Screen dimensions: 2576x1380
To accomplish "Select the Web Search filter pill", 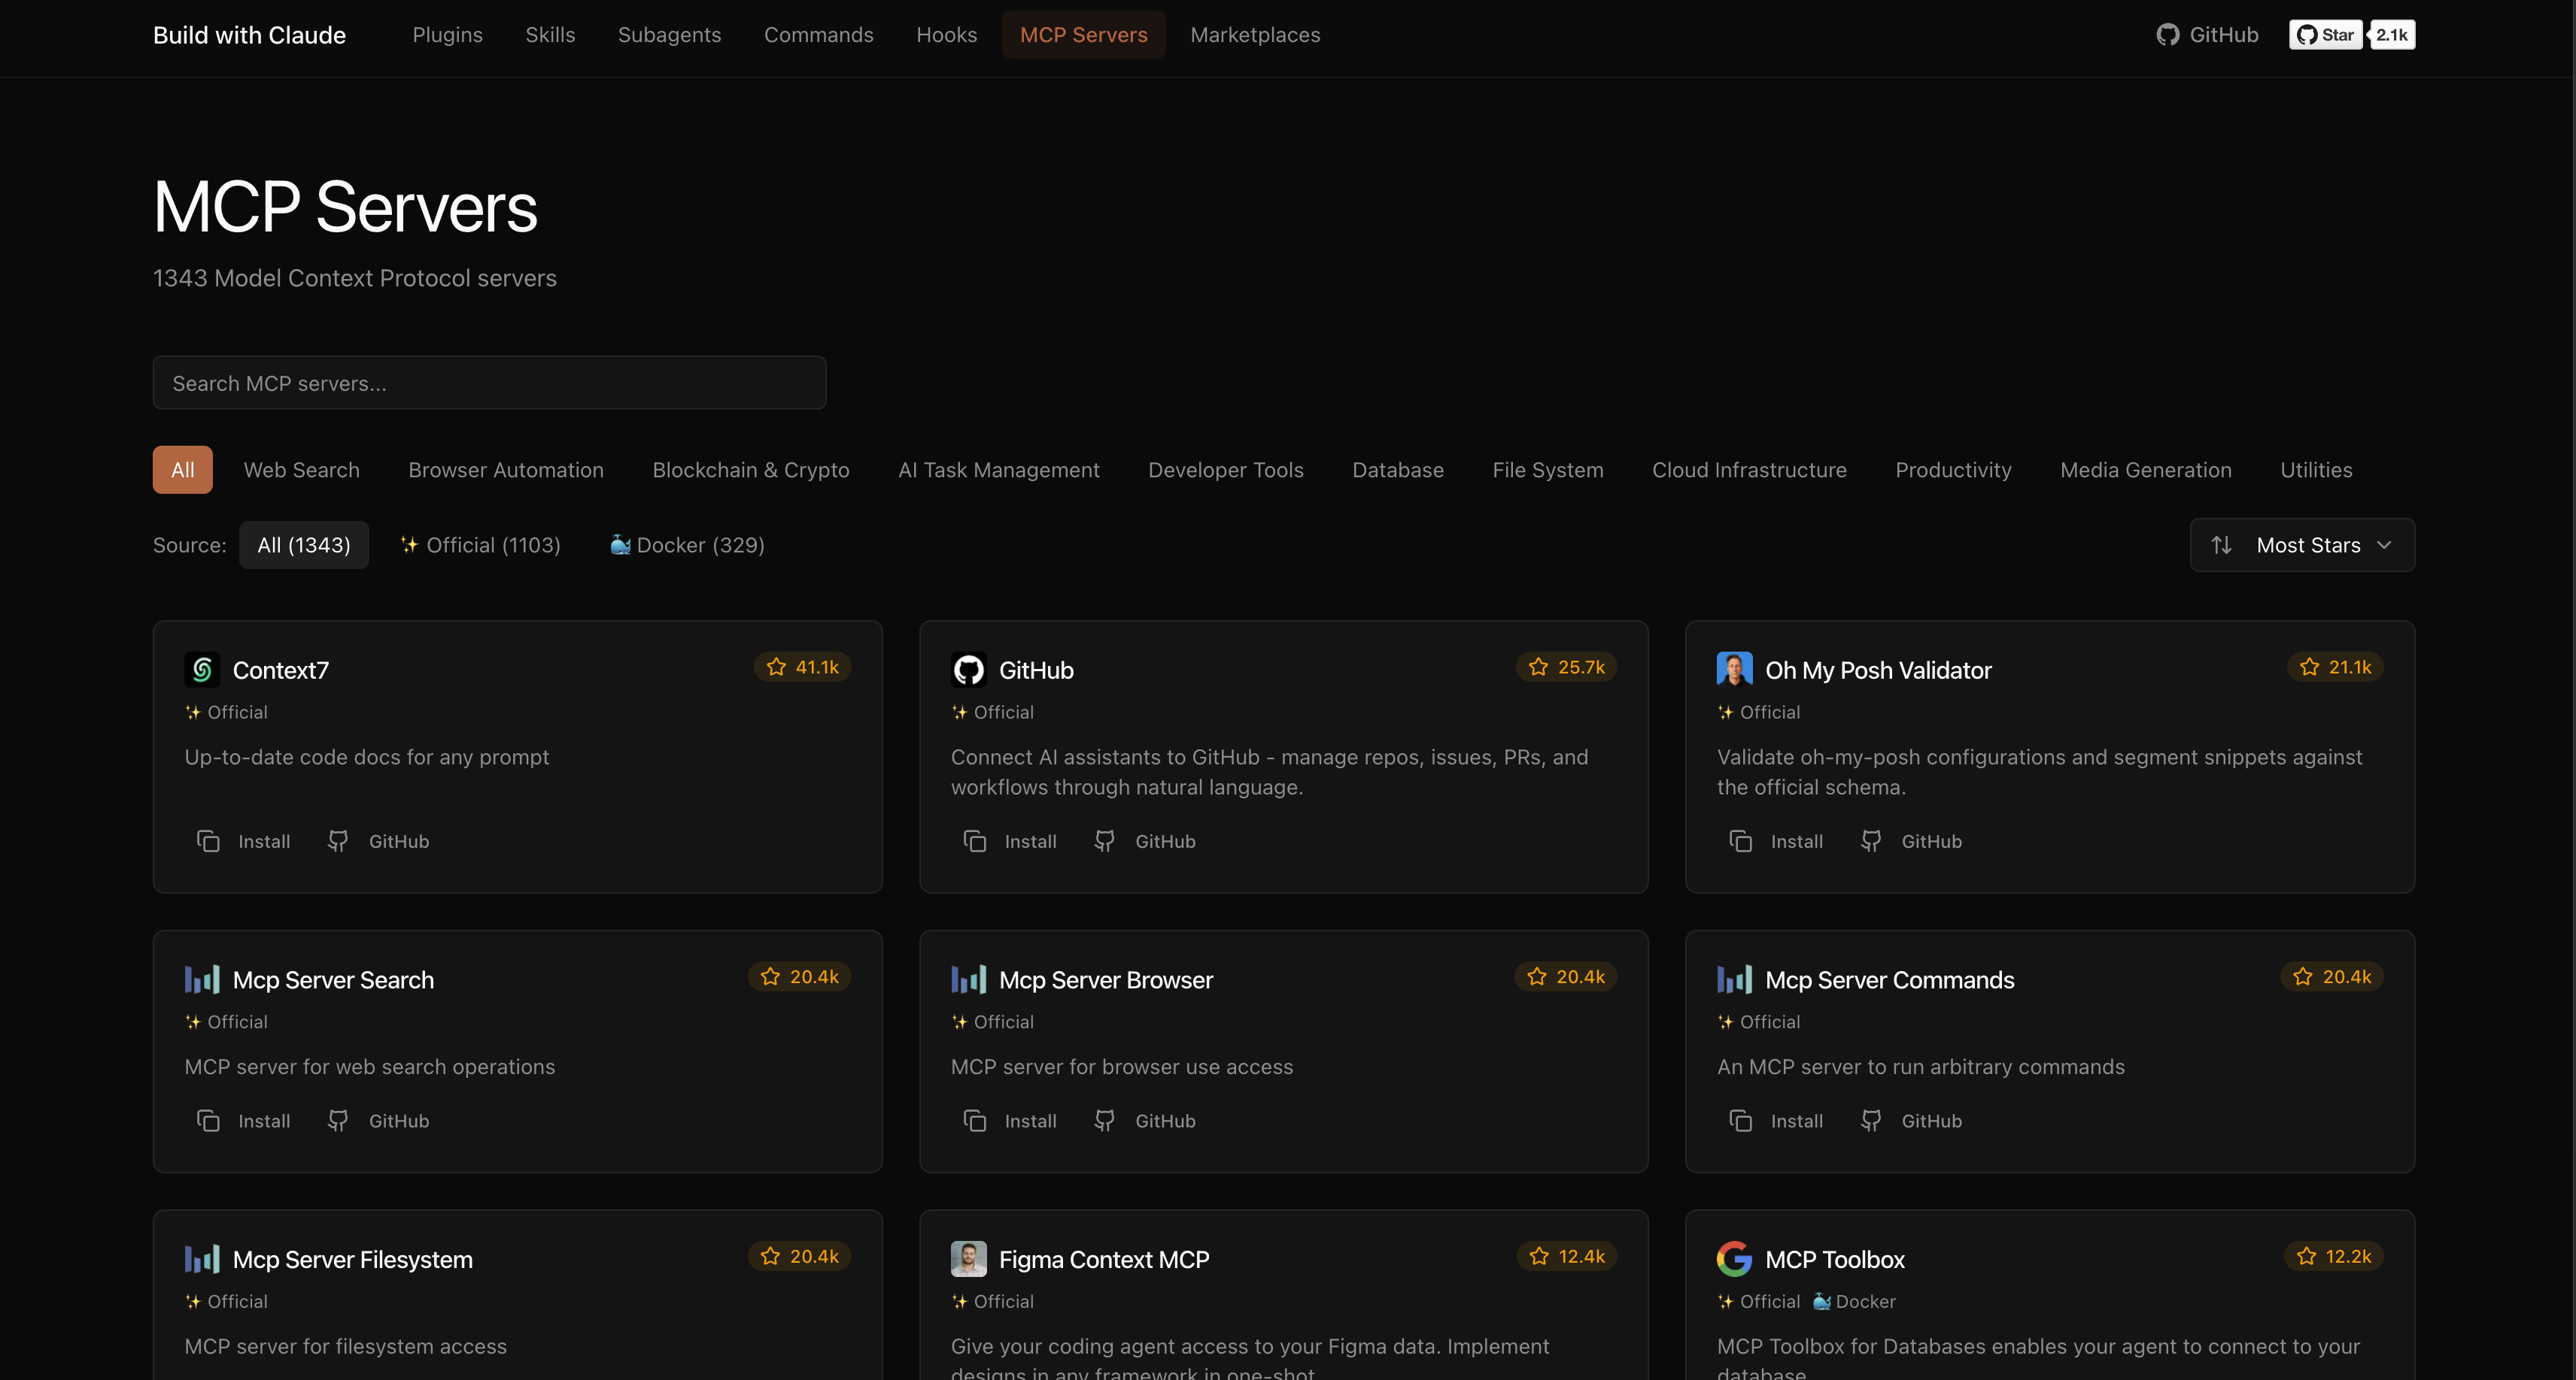I will (x=301, y=470).
